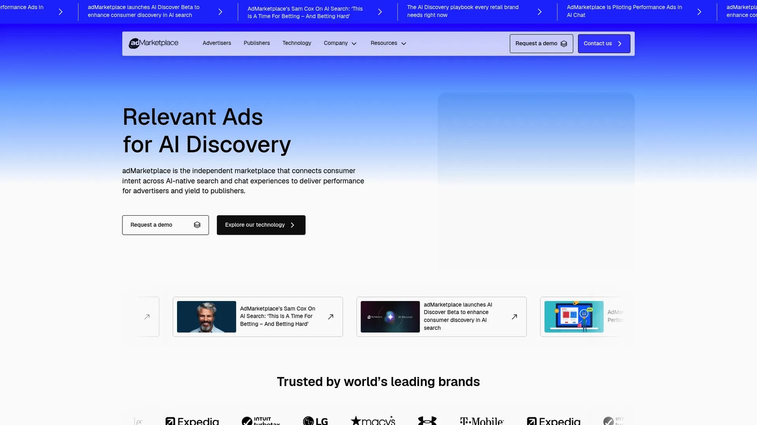Open the Advertisers nav item
Image resolution: width=757 pixels, height=425 pixels.
click(x=216, y=43)
